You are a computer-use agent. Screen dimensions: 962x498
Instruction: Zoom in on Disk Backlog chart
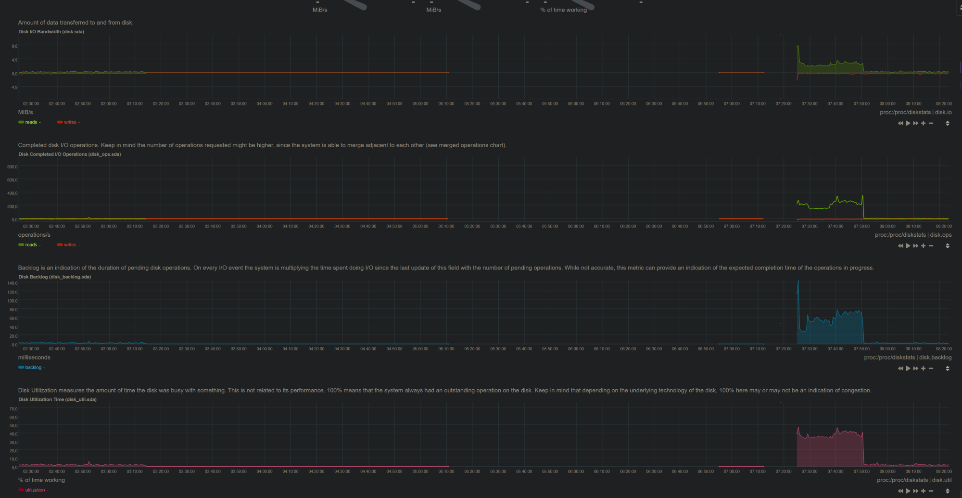924,369
